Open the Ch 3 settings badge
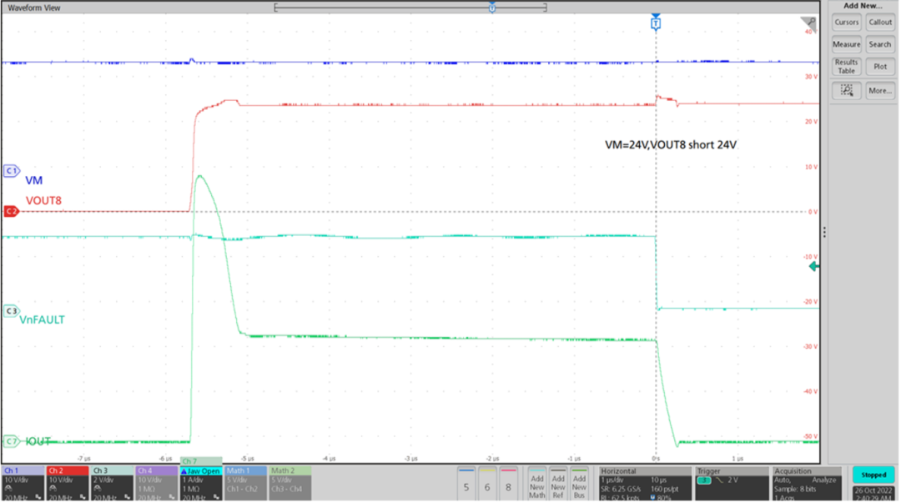This screenshot has width=901, height=503. [113, 484]
